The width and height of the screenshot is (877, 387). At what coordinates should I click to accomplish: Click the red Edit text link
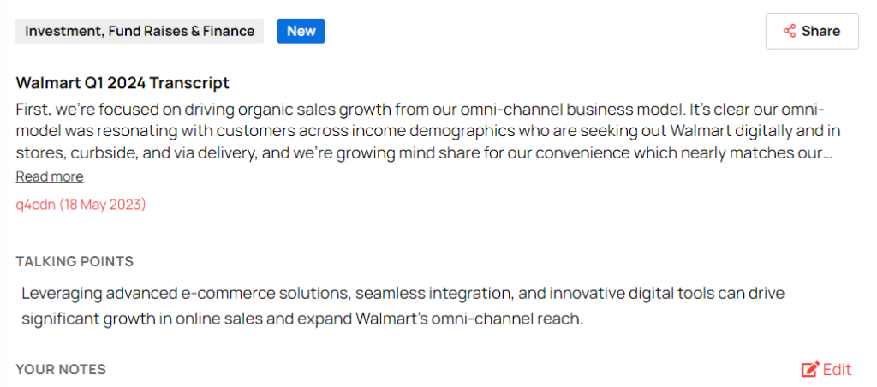[838, 370]
